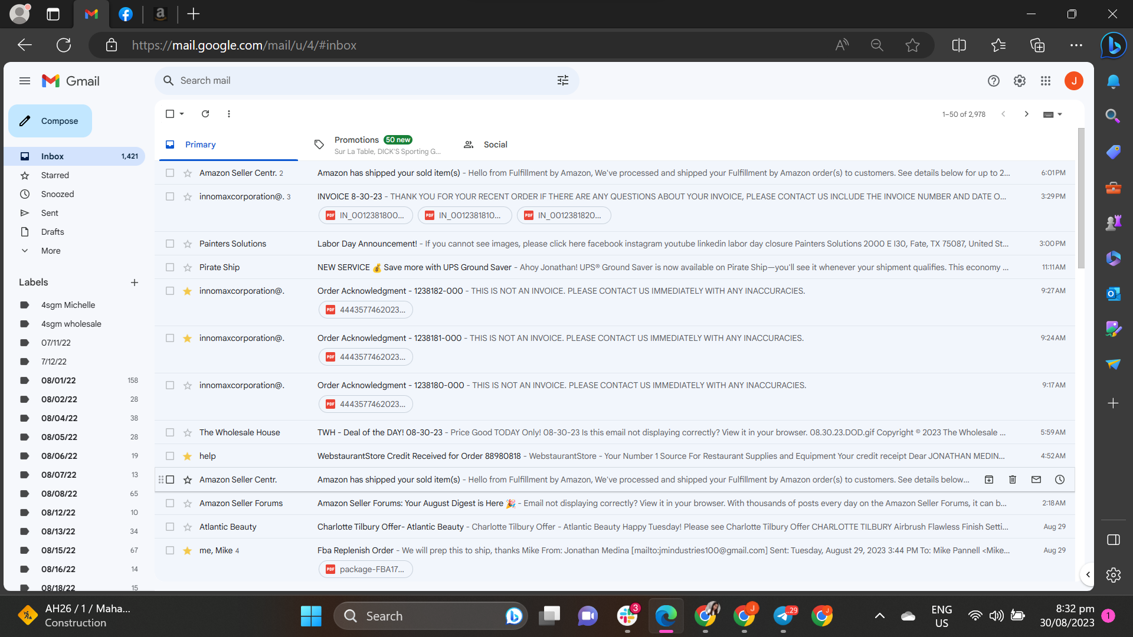The height and width of the screenshot is (637, 1133).
Task: Open Bing Chat sidebar icon
Action: pyautogui.click(x=1114, y=45)
